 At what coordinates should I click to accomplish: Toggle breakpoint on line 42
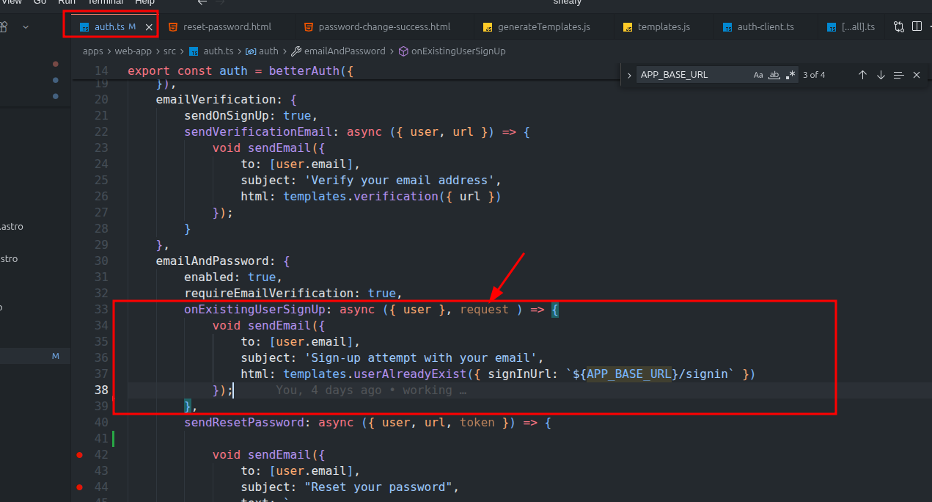click(79, 455)
